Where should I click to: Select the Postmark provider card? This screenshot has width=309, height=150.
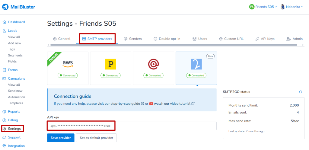[x=110, y=68]
